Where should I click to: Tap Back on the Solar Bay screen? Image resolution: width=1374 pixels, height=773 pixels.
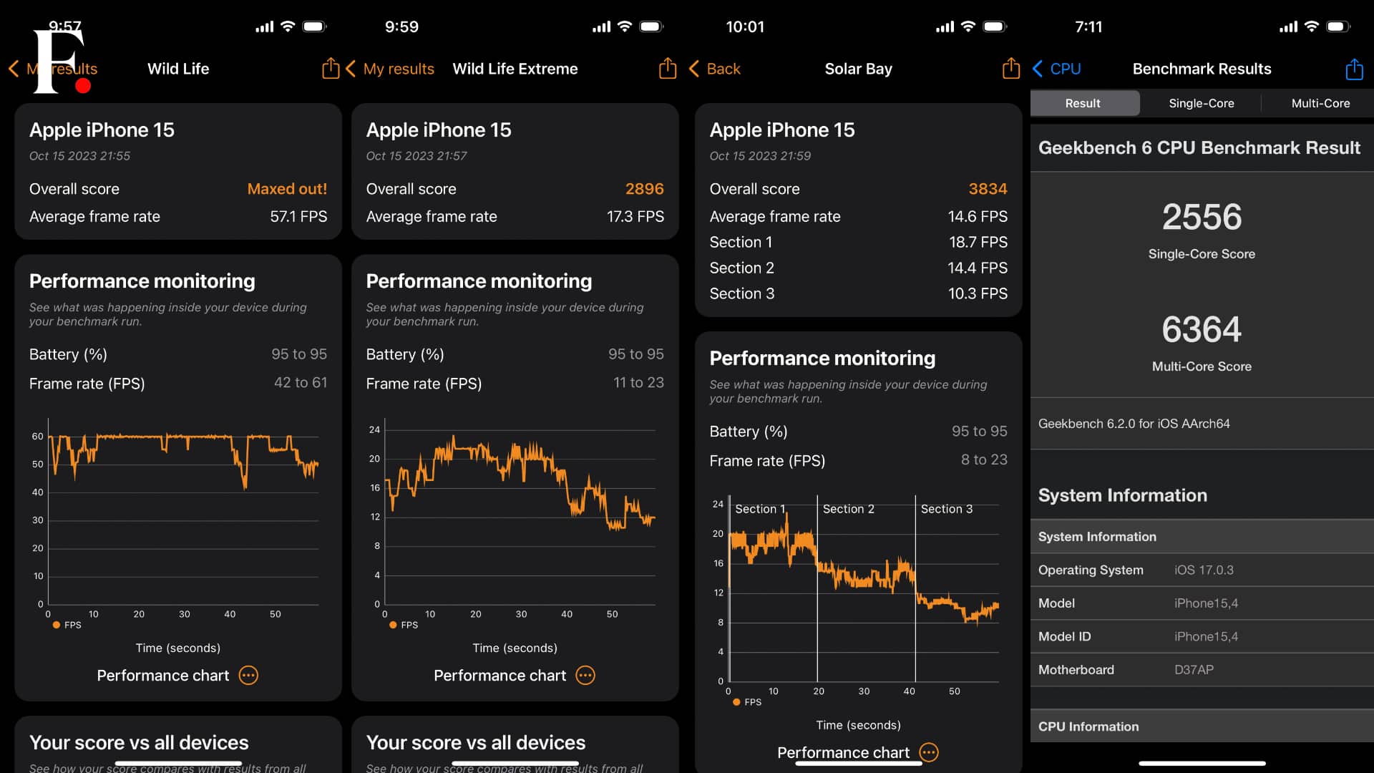714,69
